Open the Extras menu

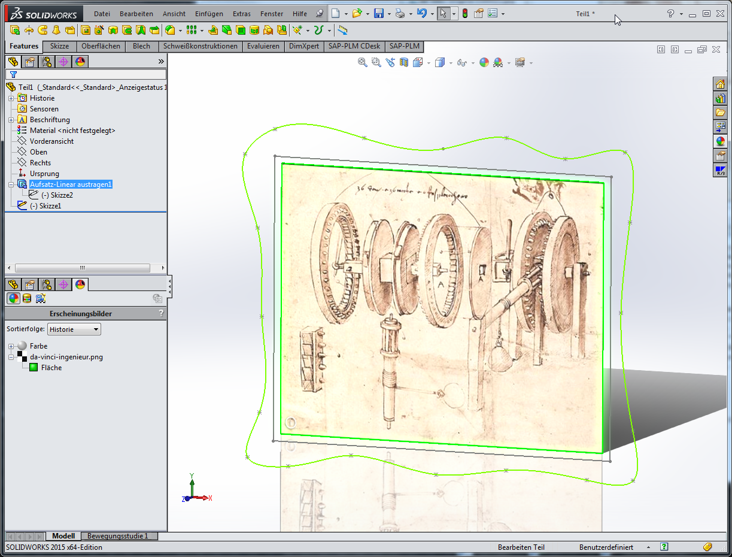coord(242,14)
